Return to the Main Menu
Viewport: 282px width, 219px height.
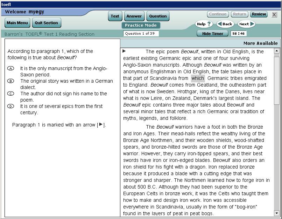pyautogui.click(x=17, y=23)
